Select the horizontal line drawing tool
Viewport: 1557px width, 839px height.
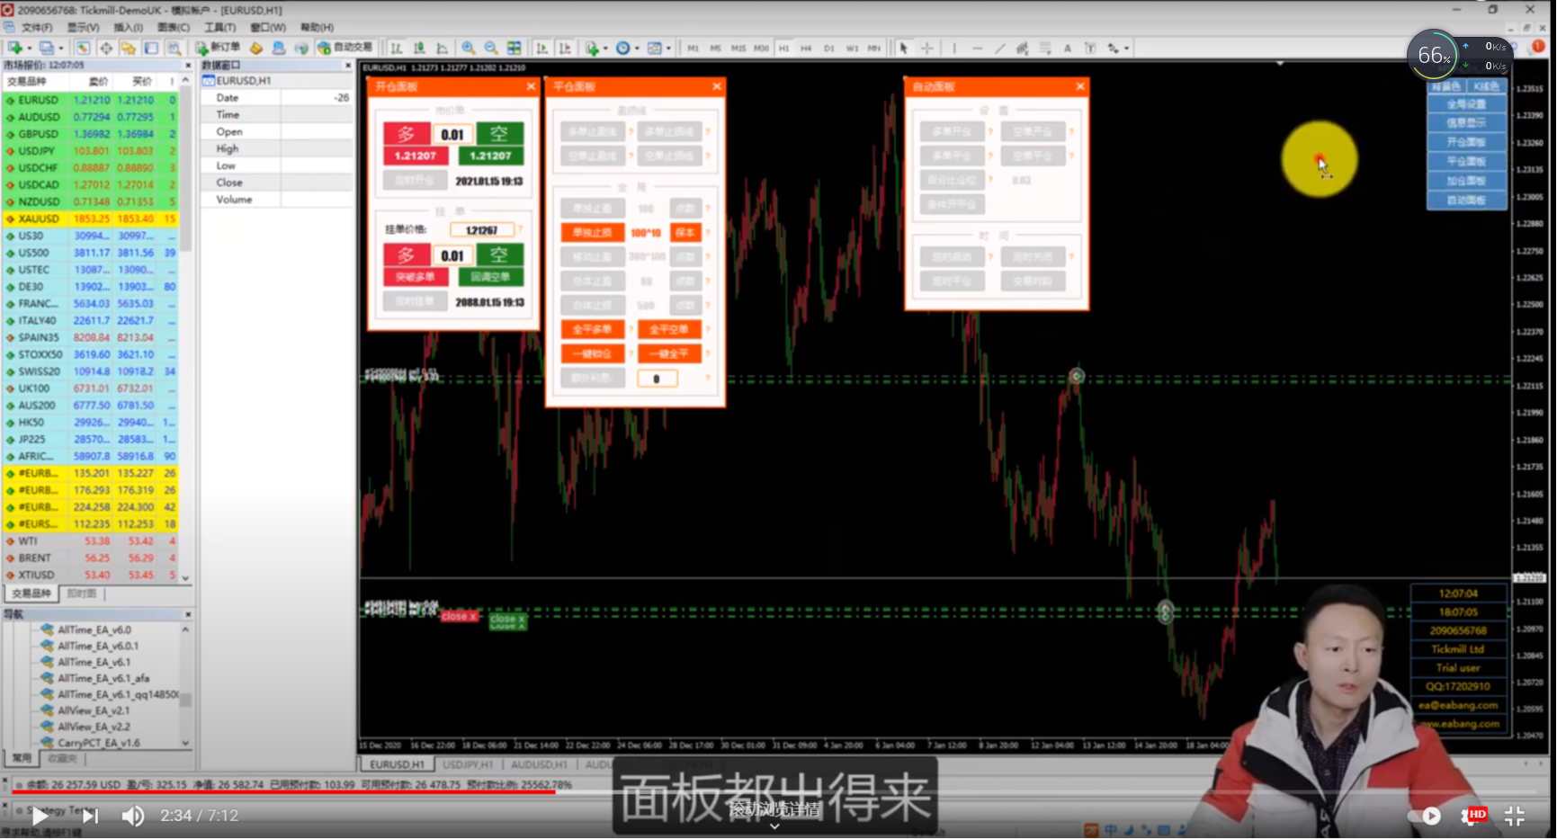point(977,48)
